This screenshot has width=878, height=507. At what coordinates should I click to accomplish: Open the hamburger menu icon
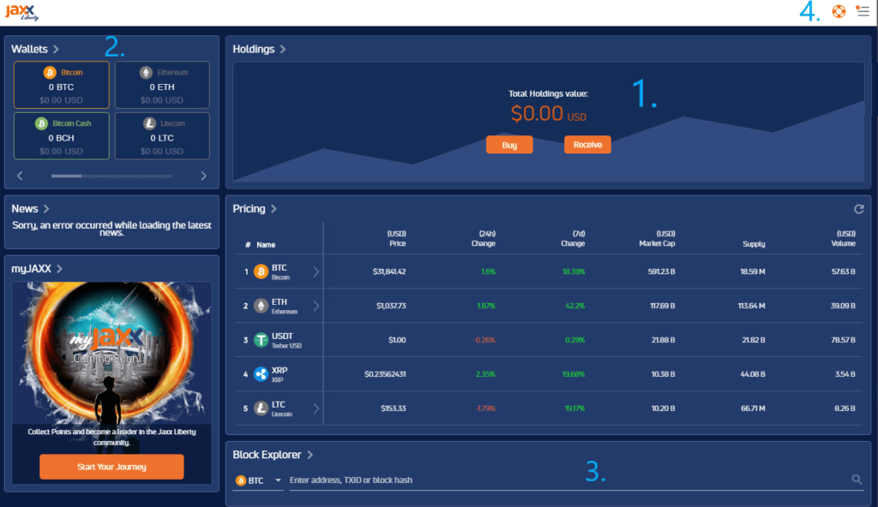[x=863, y=10]
